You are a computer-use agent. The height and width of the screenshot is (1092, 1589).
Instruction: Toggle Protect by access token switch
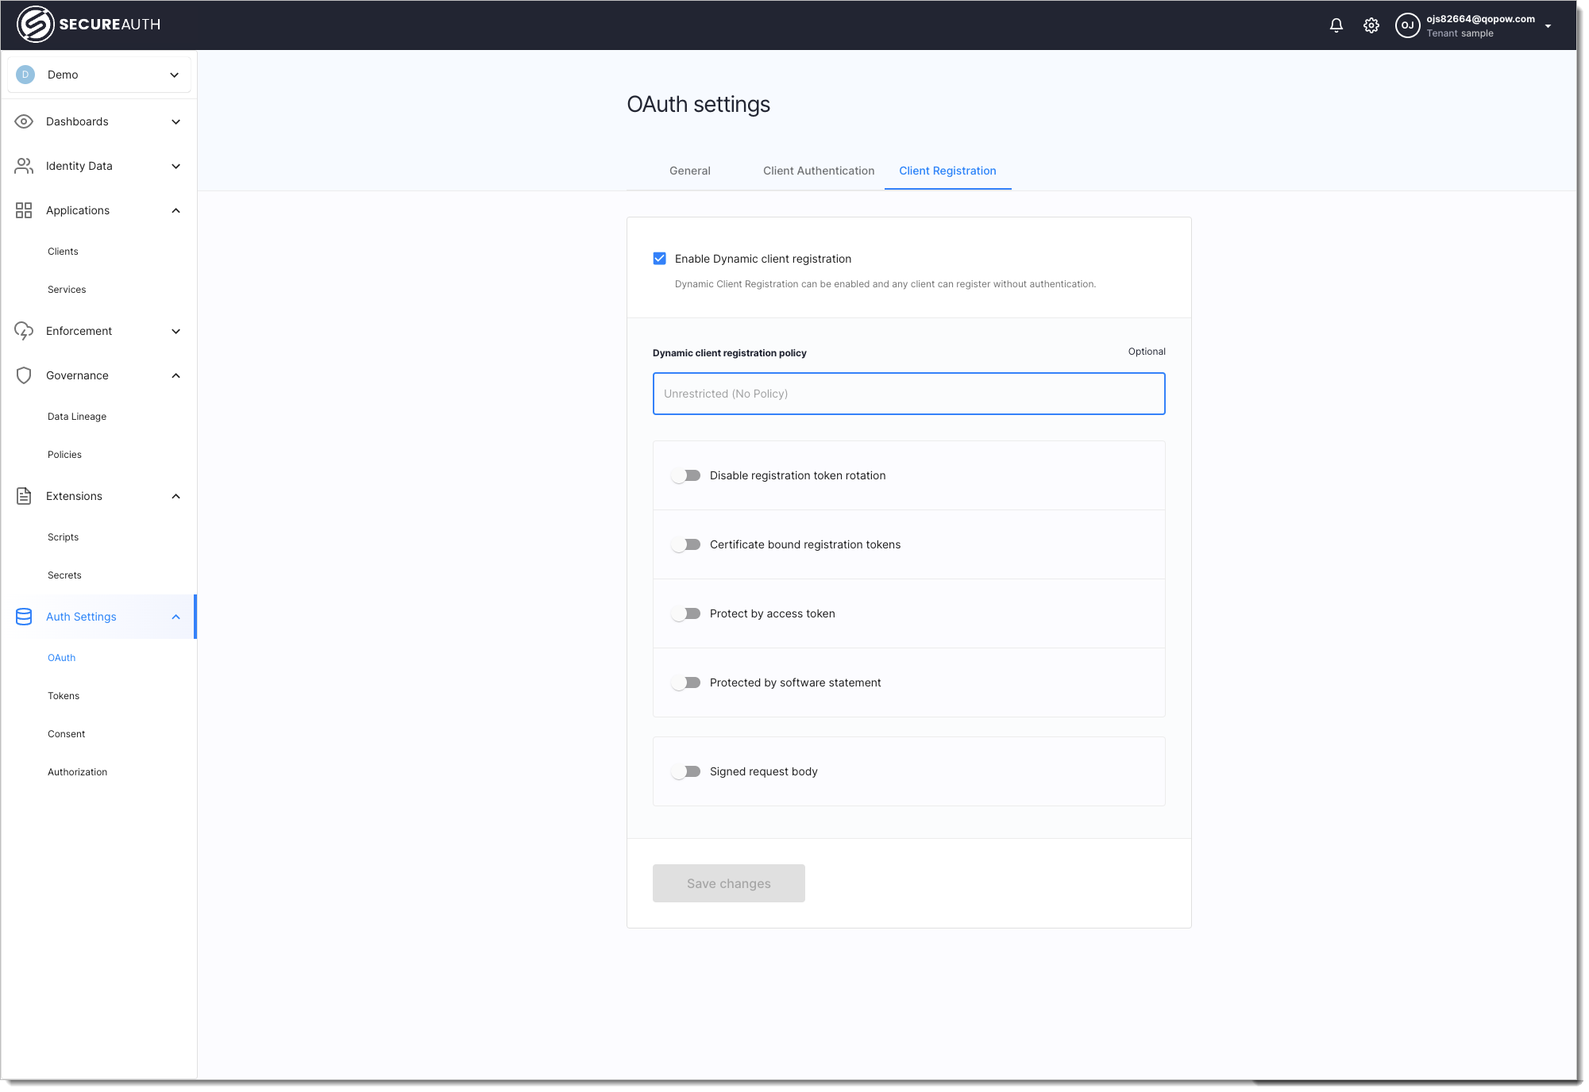[688, 613]
